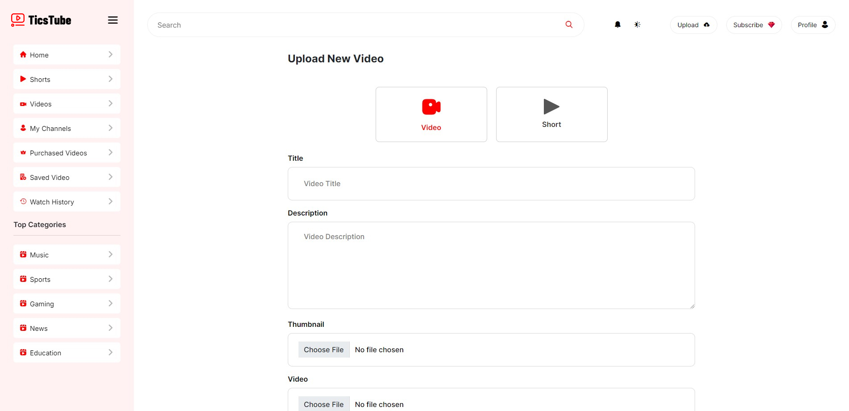Expand the Music category chevron
Viewport: 849px width, 411px height.
point(110,255)
